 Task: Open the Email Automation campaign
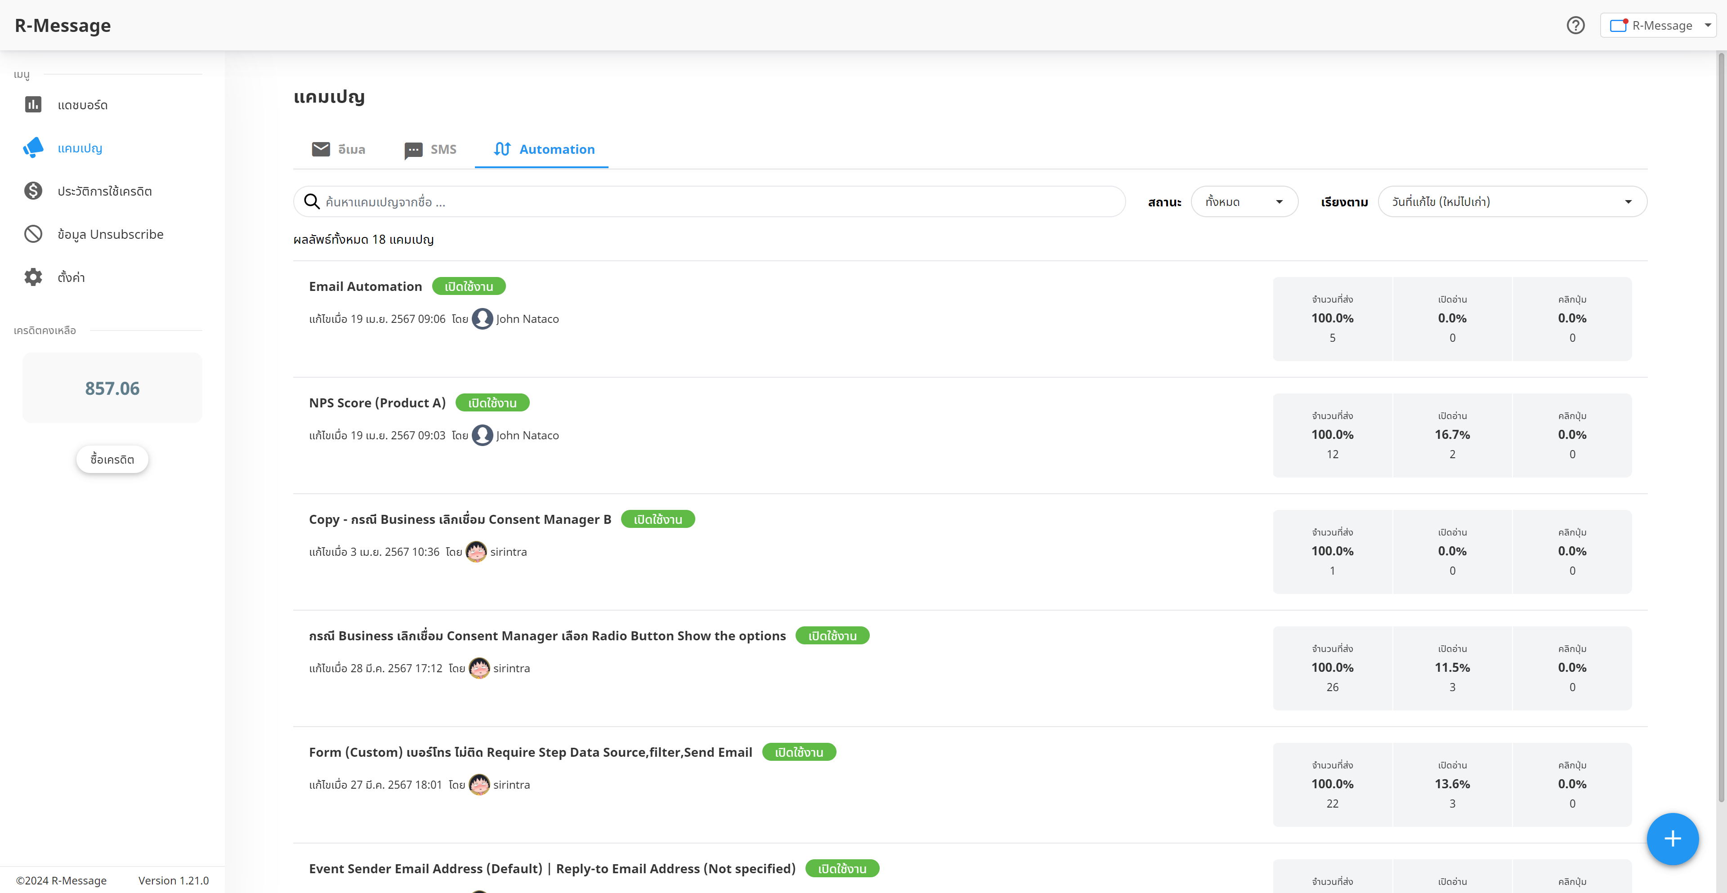(365, 286)
